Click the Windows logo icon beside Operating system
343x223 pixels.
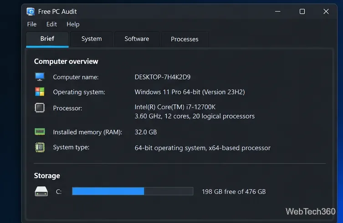click(x=40, y=92)
